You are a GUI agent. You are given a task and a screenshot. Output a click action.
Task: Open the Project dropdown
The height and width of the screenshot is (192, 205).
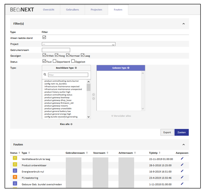point(79,44)
